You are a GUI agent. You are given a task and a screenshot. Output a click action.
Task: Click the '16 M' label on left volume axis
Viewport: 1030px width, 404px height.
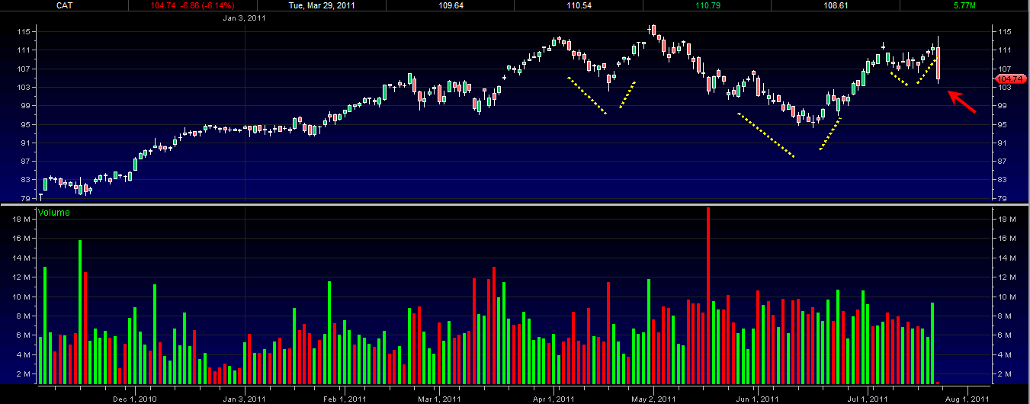(x=20, y=239)
